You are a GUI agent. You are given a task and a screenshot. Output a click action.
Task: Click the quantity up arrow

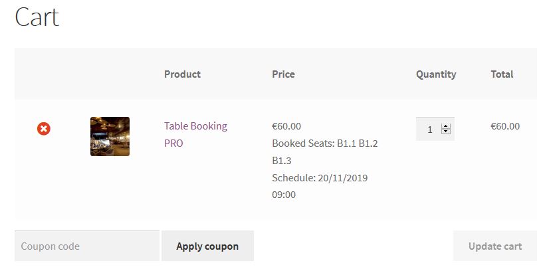pyautogui.click(x=446, y=126)
